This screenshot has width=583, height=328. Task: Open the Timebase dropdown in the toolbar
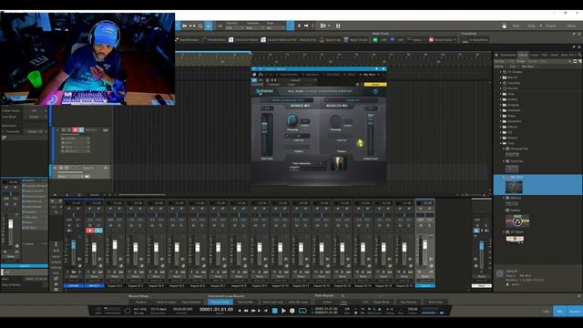click(255, 28)
